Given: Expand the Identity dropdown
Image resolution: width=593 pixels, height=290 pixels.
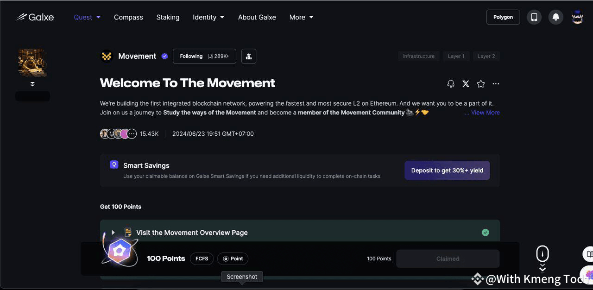Looking at the screenshot, I should point(208,17).
